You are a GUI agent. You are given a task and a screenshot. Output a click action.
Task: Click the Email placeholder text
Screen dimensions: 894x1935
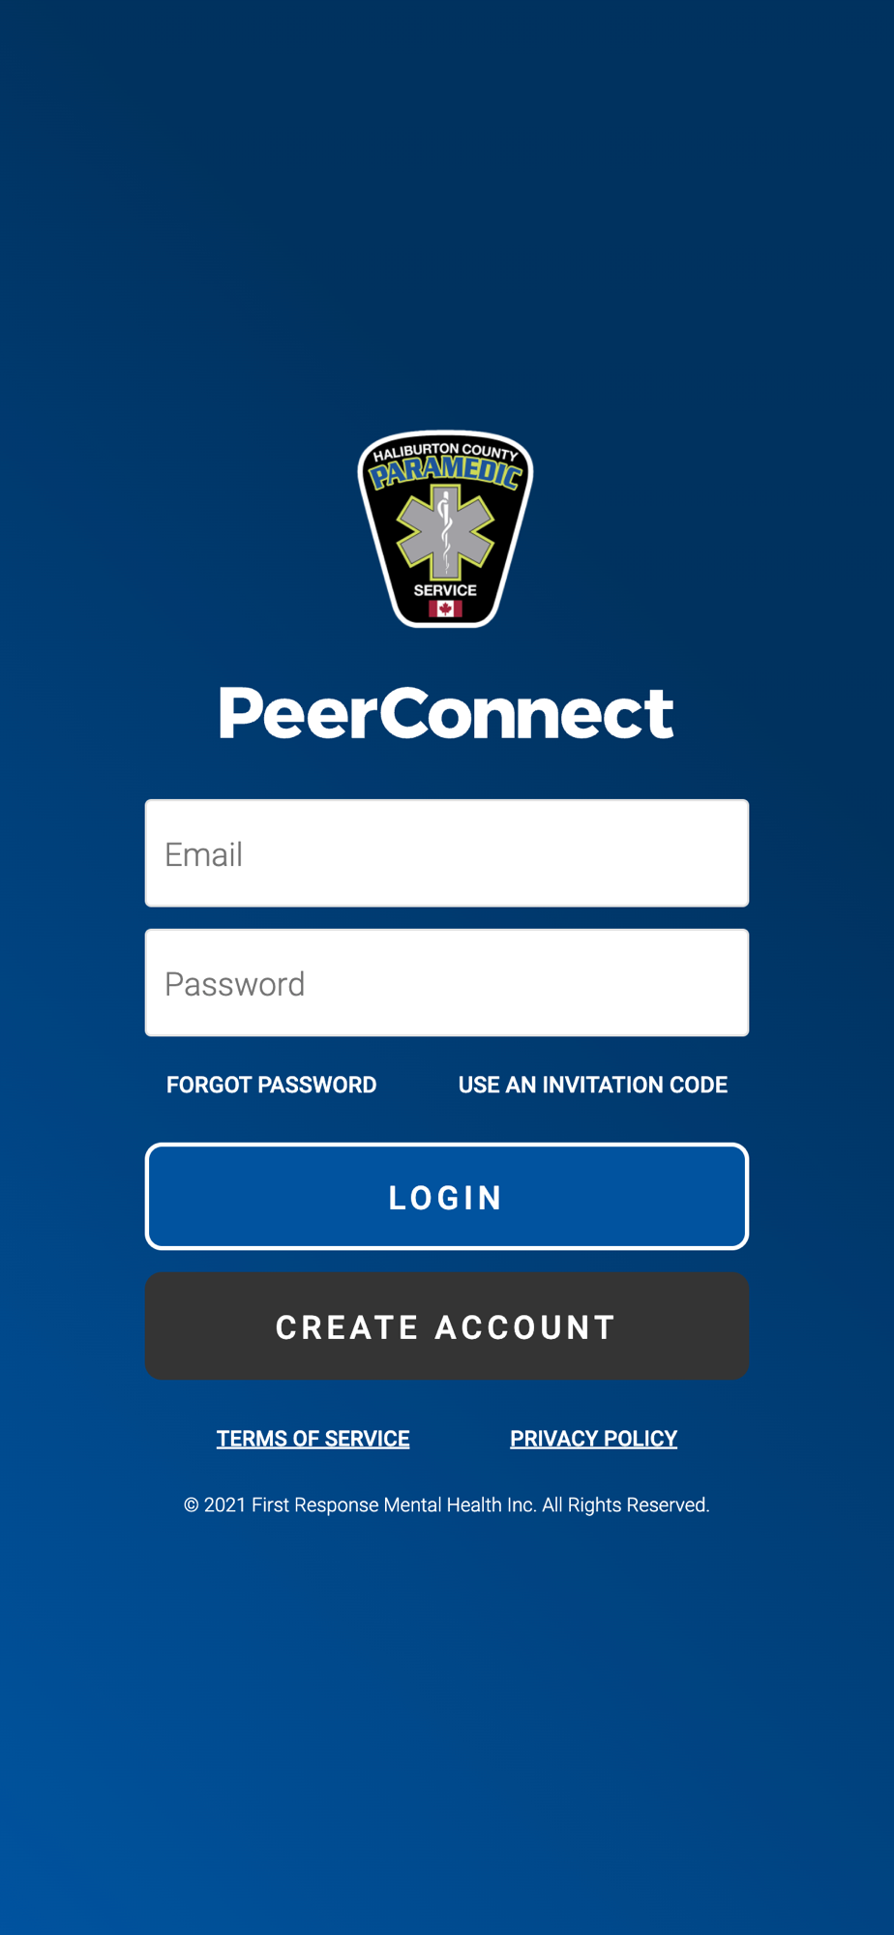coord(203,854)
